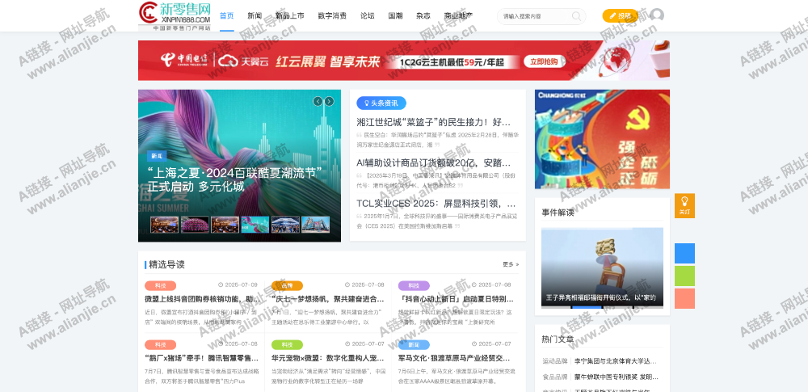Open the 新闻 nav menu item
Image resolution: width=808 pixels, height=392 pixels.
click(255, 16)
